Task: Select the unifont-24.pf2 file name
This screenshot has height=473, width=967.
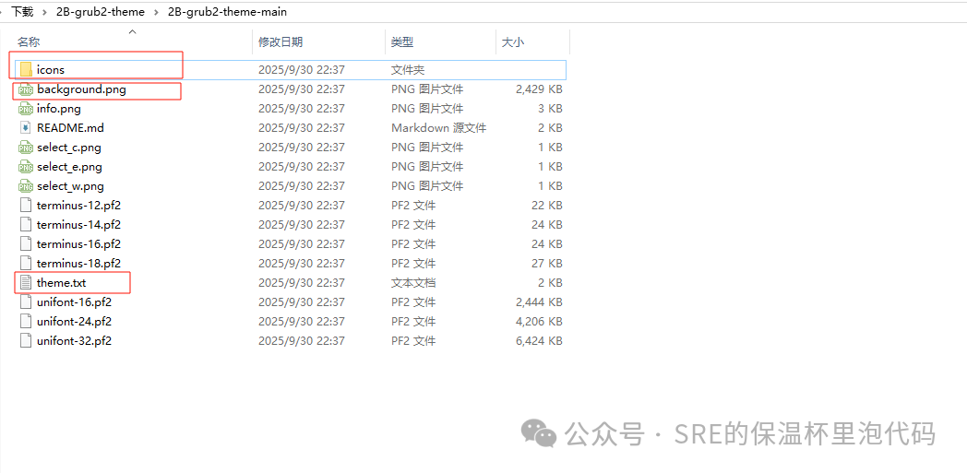Action: click(74, 322)
